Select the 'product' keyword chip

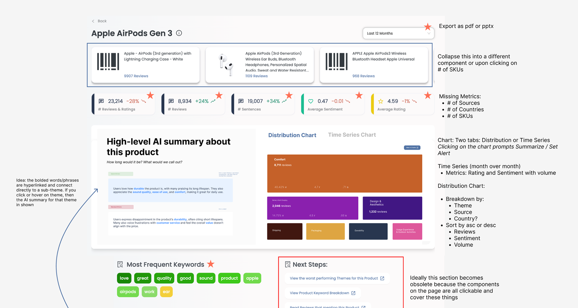[229, 278]
